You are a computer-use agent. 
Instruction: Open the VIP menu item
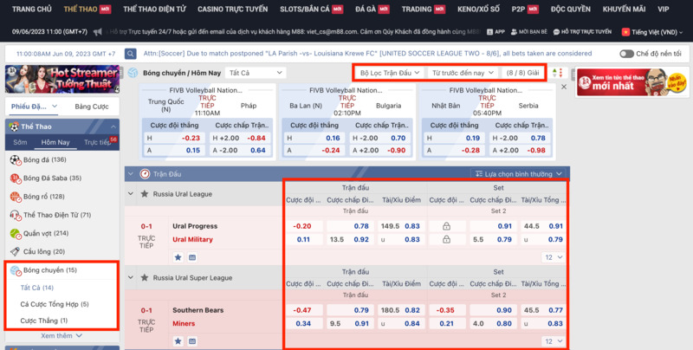pos(663,9)
